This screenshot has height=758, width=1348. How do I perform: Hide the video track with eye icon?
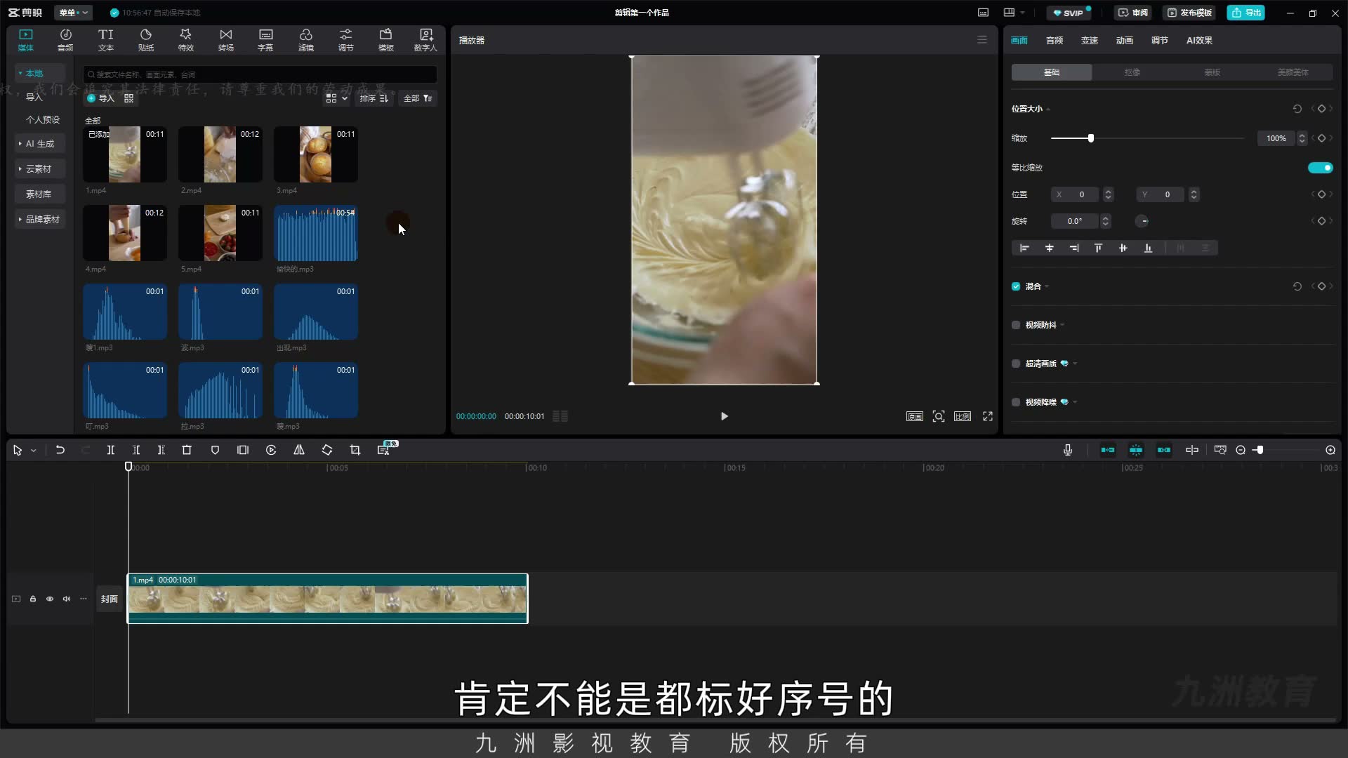tap(50, 599)
